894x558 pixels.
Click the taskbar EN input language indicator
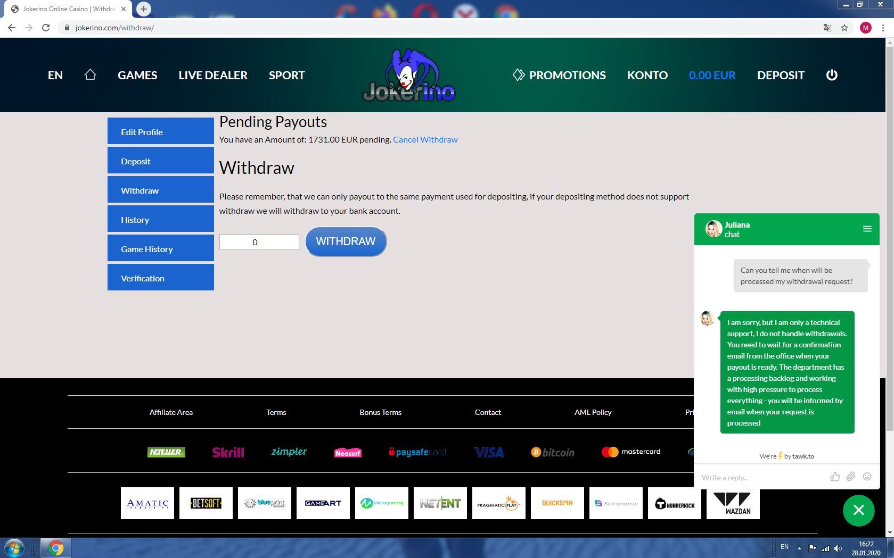pos(784,547)
